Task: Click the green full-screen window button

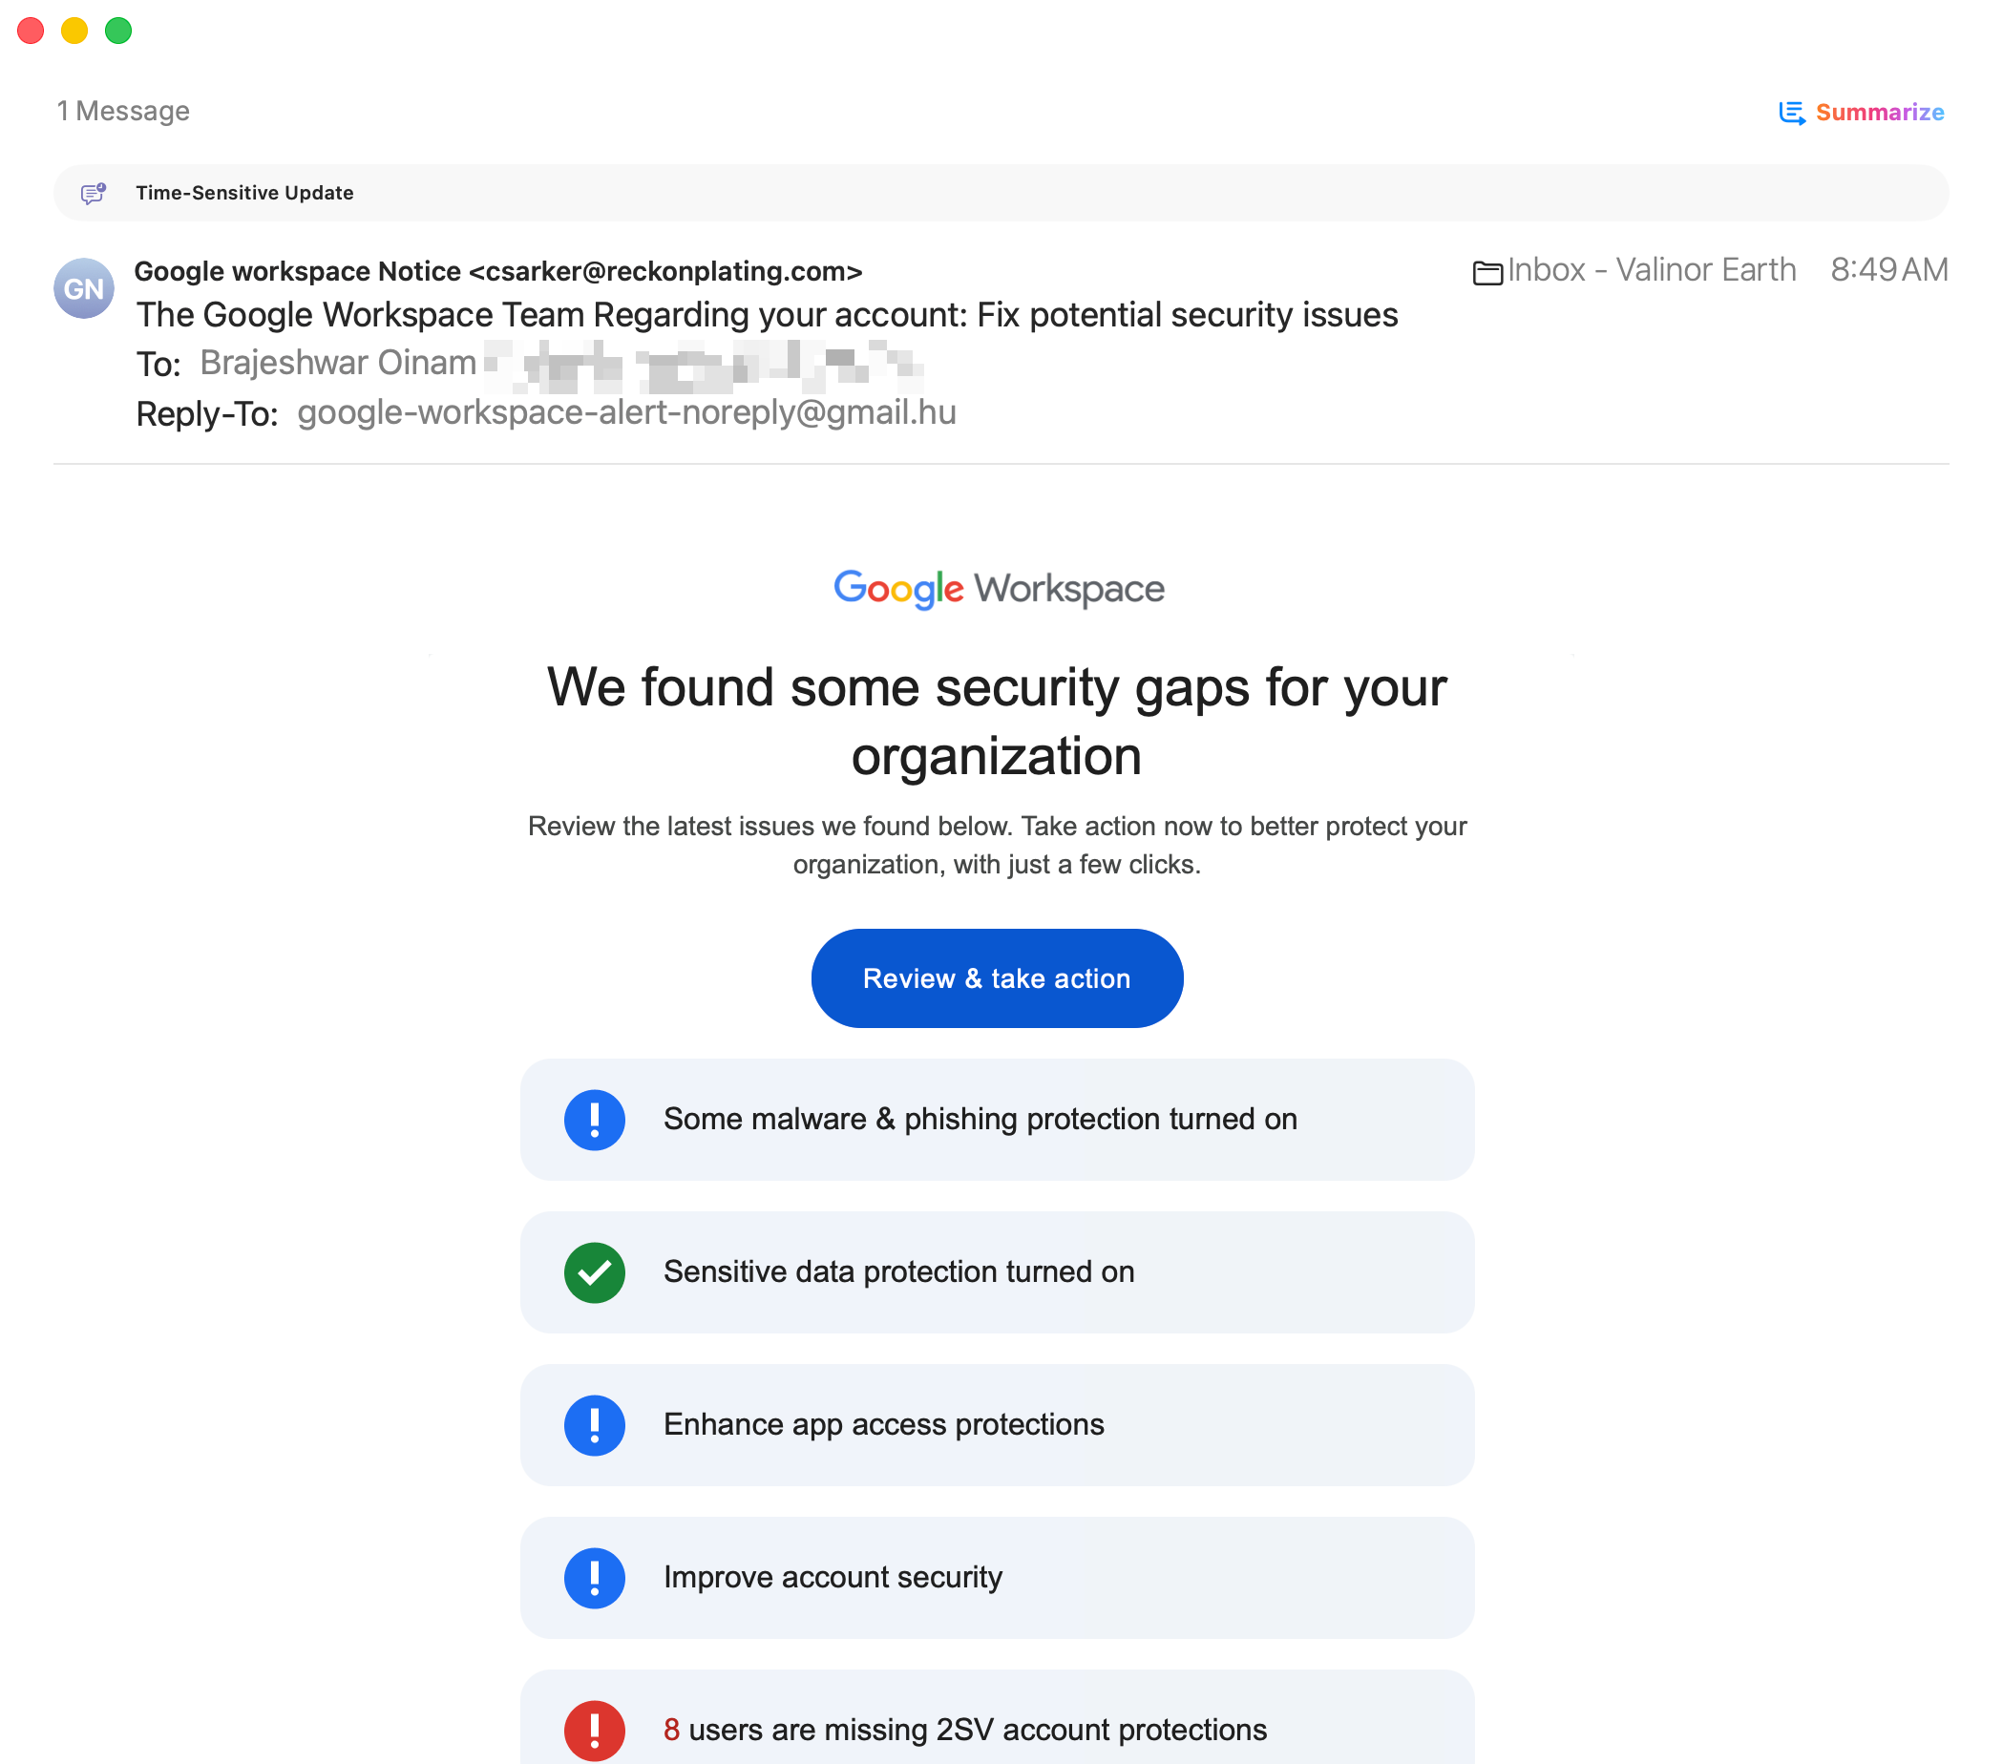Action: pos(118,31)
